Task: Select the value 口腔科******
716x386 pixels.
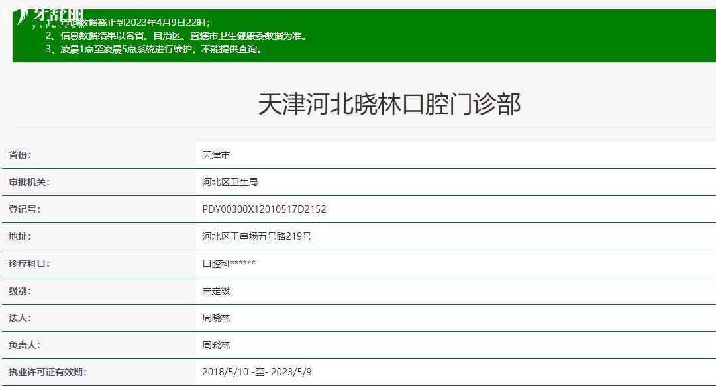Action: click(x=229, y=264)
